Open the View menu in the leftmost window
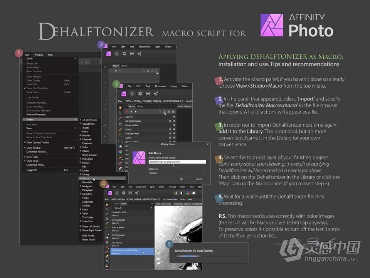The width and height of the screenshot is (370, 278). [x=27, y=54]
